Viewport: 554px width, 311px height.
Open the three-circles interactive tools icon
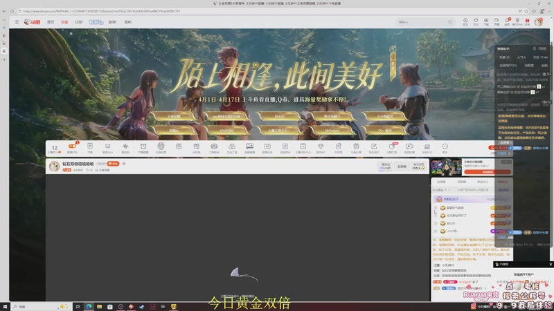(232, 148)
